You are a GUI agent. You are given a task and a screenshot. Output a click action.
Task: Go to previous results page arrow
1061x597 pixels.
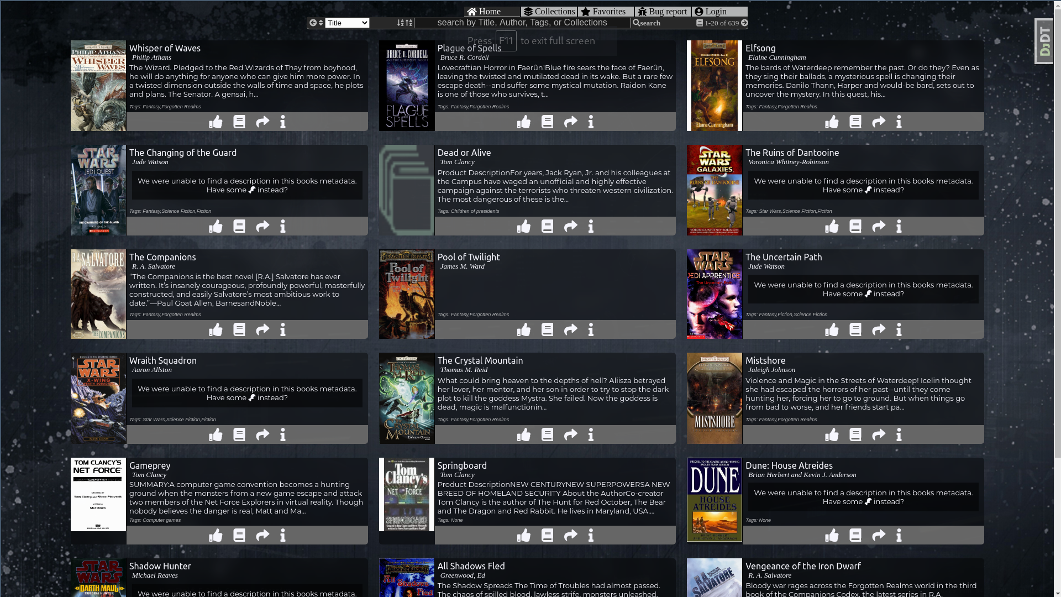(313, 23)
